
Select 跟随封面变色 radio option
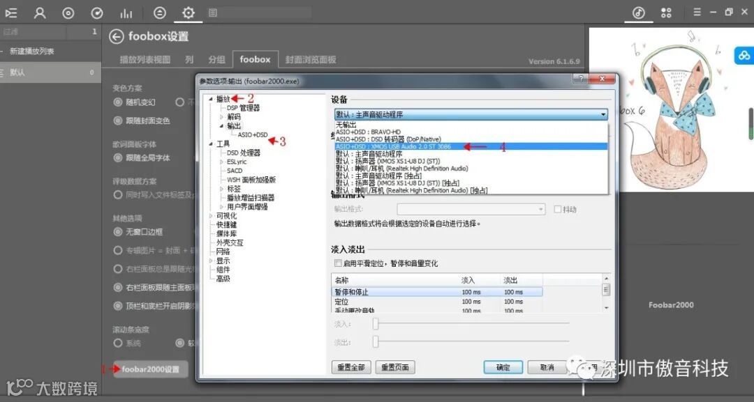(117, 121)
